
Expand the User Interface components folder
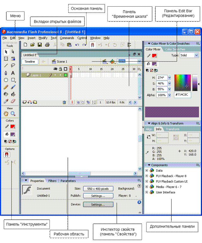point(147,192)
